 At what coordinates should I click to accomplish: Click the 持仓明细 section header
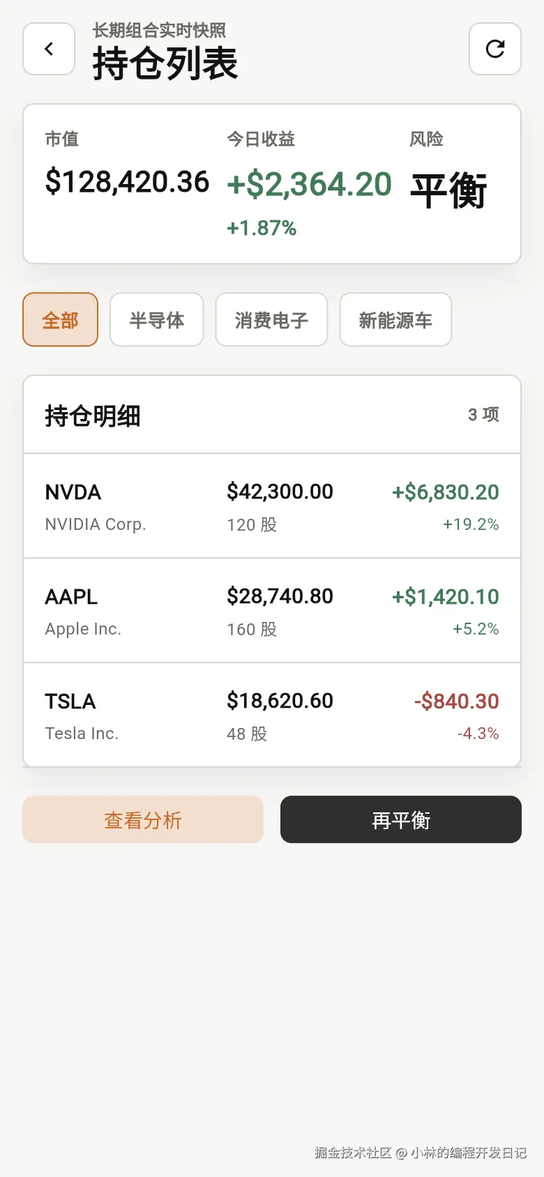[x=93, y=416]
